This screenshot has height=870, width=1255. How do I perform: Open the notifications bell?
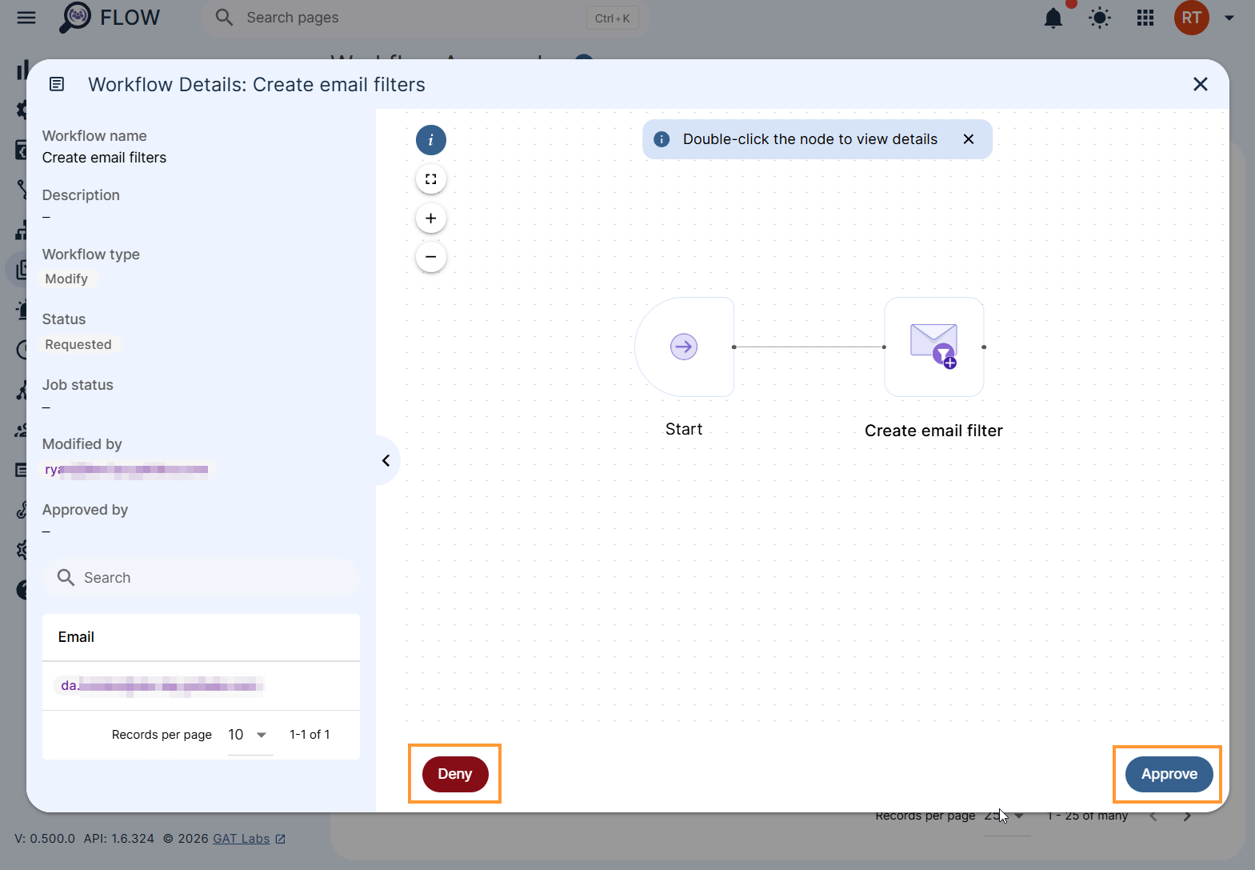pyautogui.click(x=1053, y=18)
